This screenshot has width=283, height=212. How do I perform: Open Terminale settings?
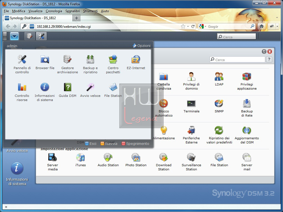click(191, 106)
